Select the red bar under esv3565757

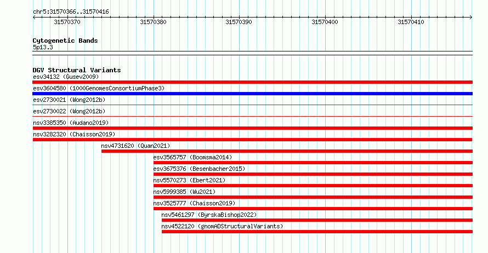[x=313, y=163]
